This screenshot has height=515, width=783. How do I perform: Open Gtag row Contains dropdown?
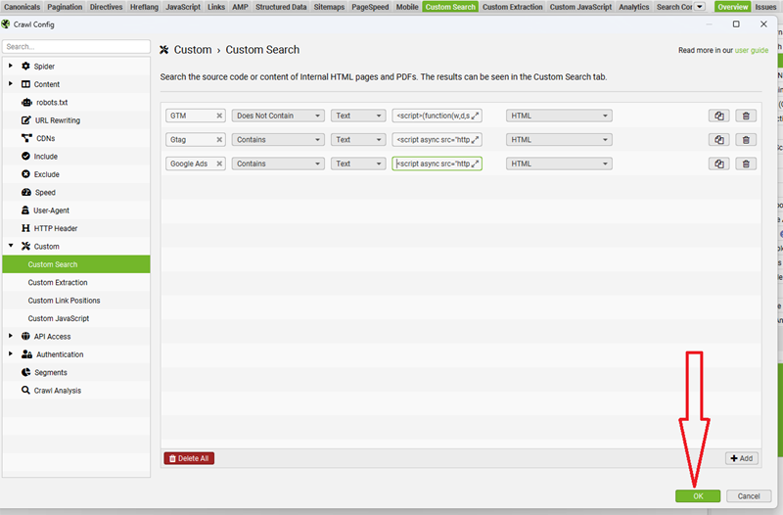click(278, 139)
